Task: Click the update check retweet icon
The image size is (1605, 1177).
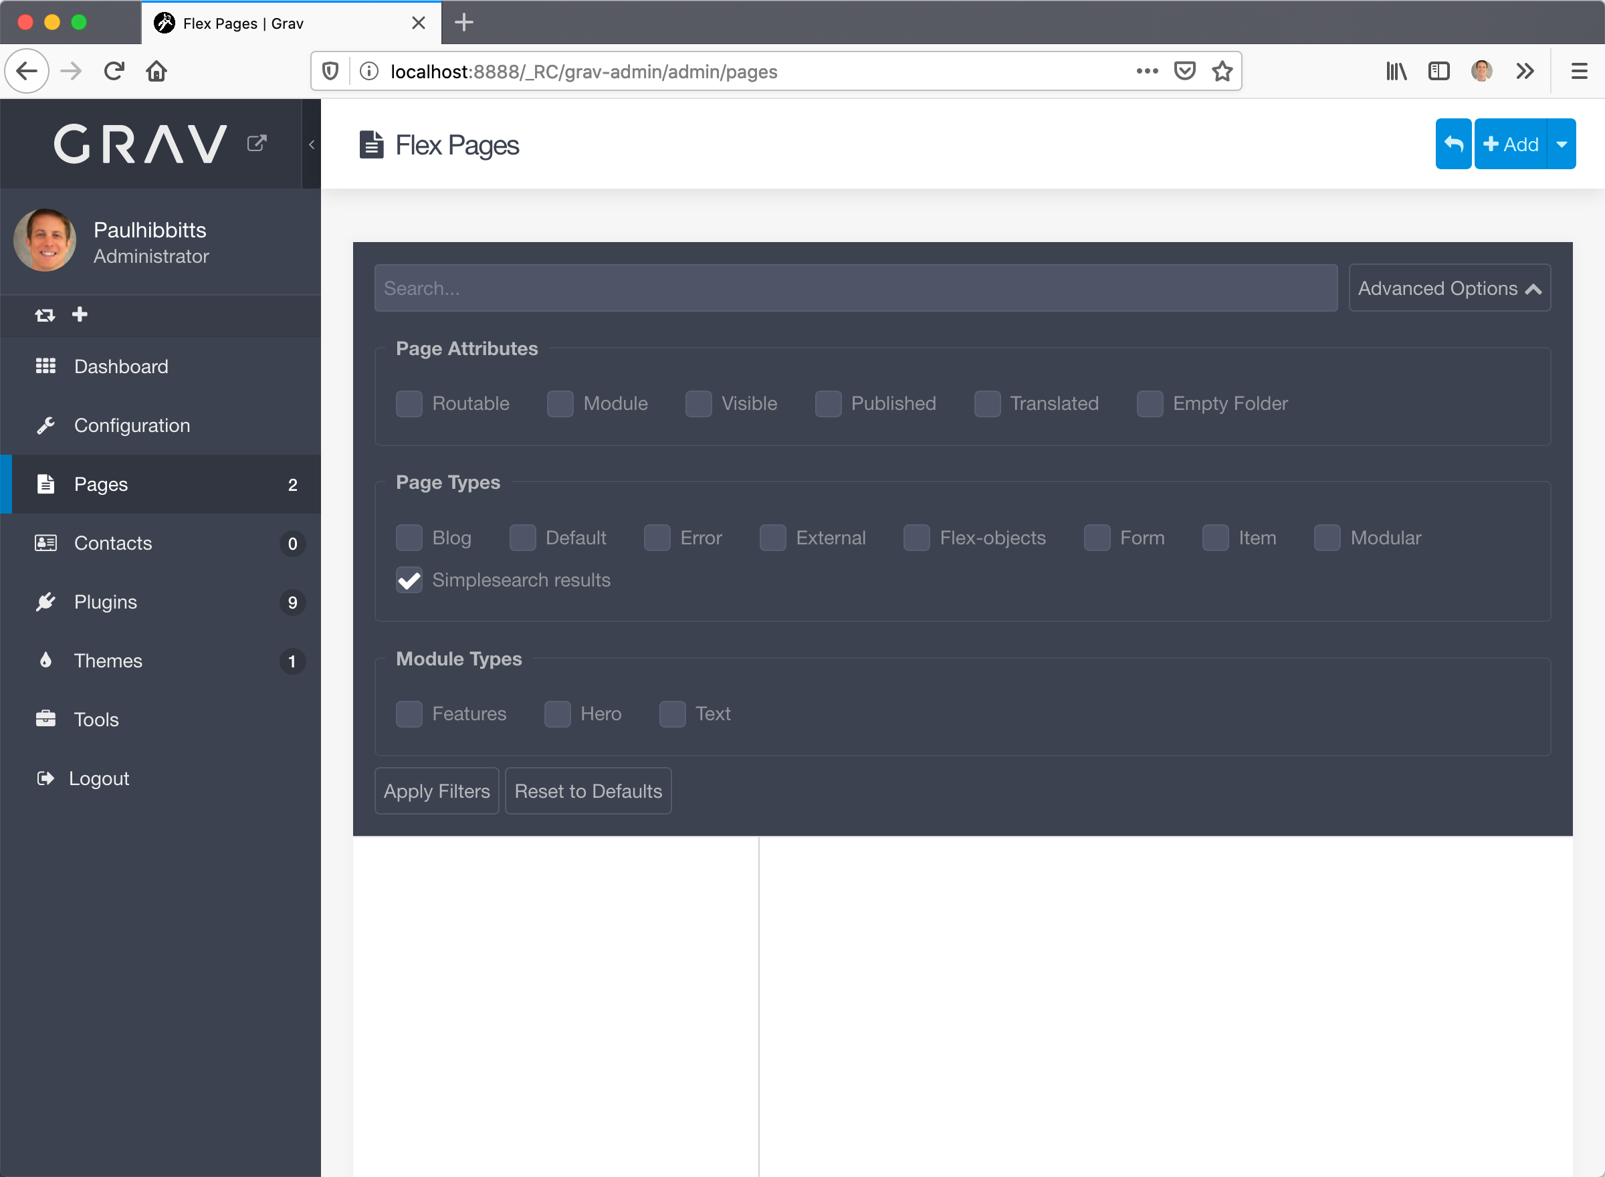Action: [x=45, y=314]
